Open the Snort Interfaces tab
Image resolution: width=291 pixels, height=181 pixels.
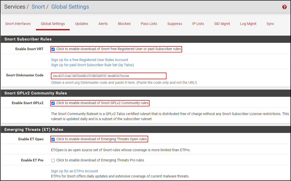[x=18, y=24]
